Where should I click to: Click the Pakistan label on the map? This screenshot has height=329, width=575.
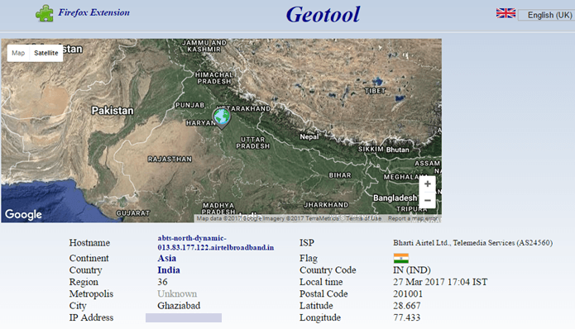(x=113, y=111)
